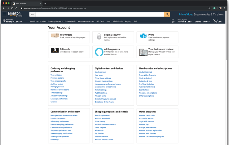
Task: Open the hamburger navigation menu
Action: pos(4,14)
